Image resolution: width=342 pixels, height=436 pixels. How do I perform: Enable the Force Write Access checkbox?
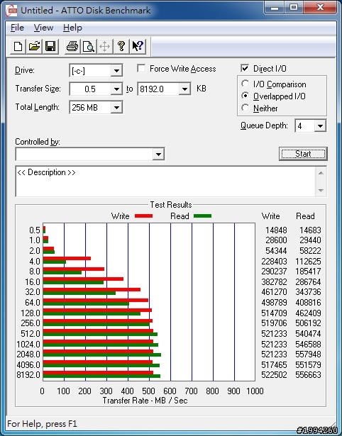pyautogui.click(x=141, y=68)
